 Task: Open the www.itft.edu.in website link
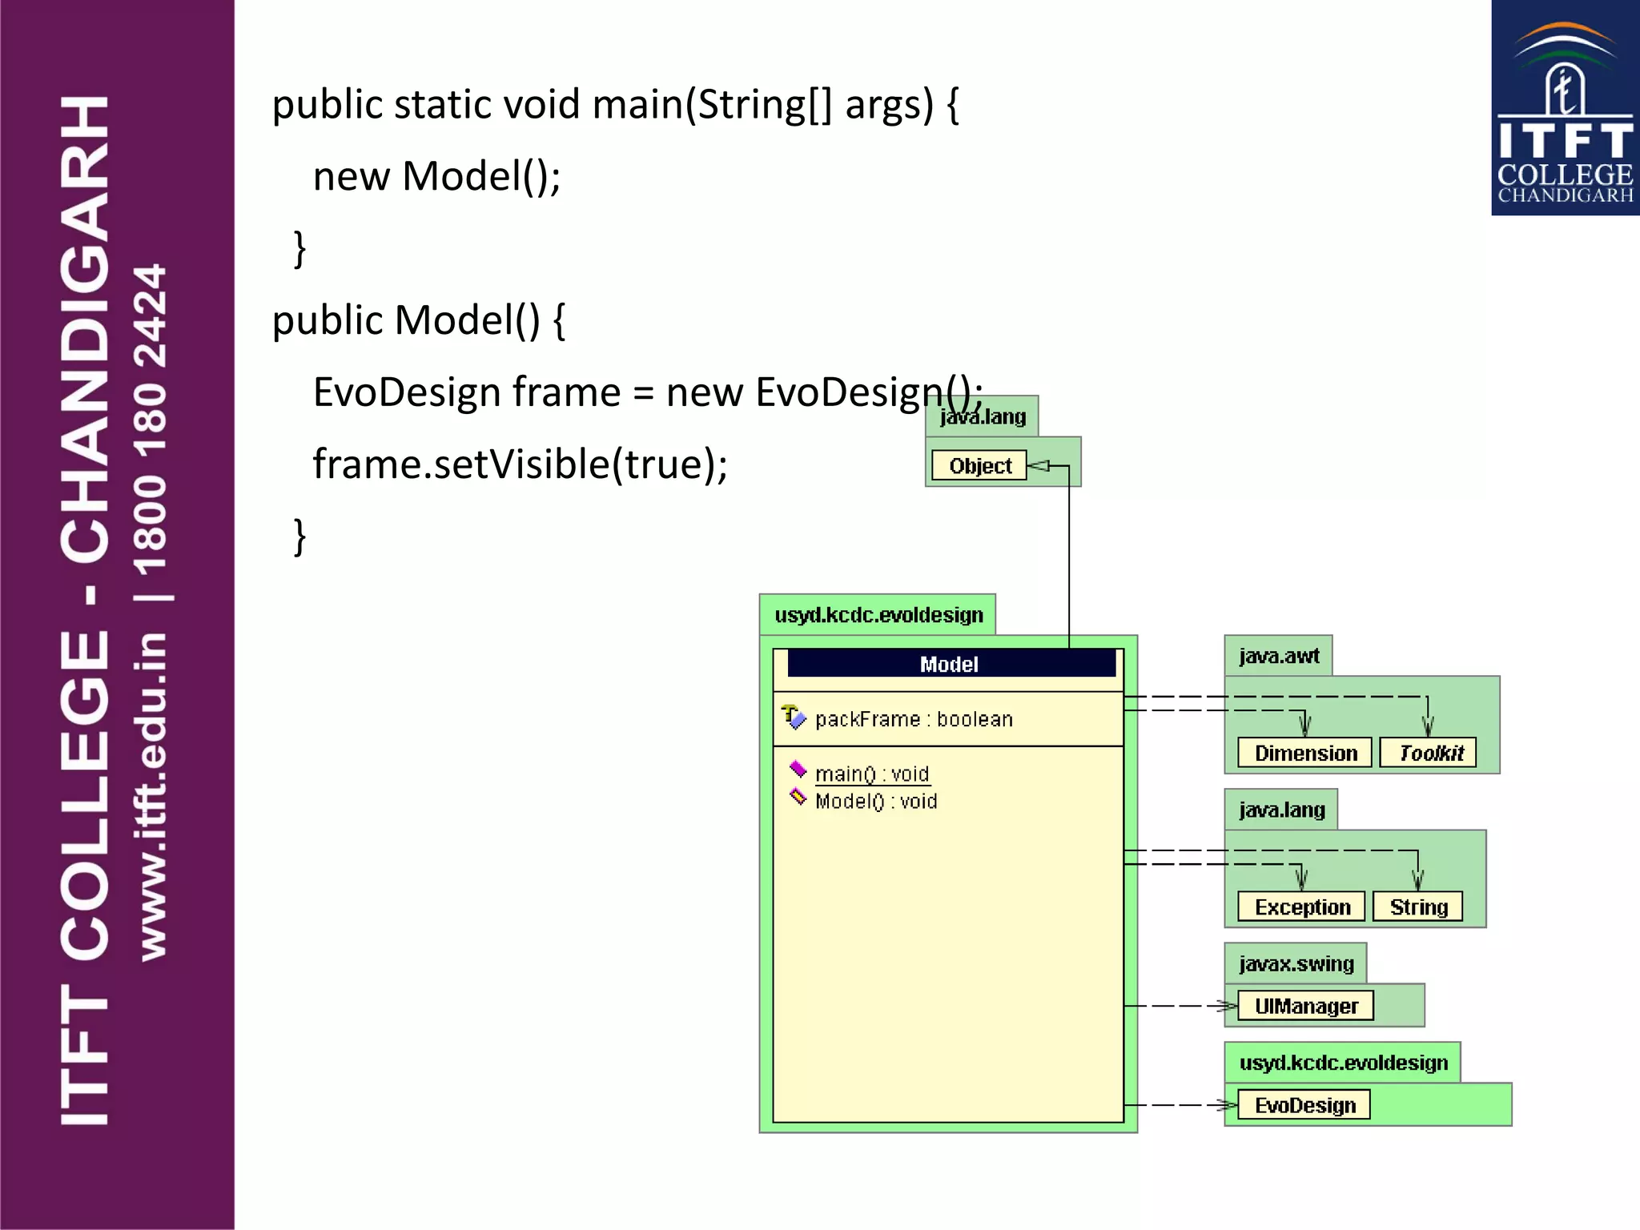pyautogui.click(x=151, y=796)
